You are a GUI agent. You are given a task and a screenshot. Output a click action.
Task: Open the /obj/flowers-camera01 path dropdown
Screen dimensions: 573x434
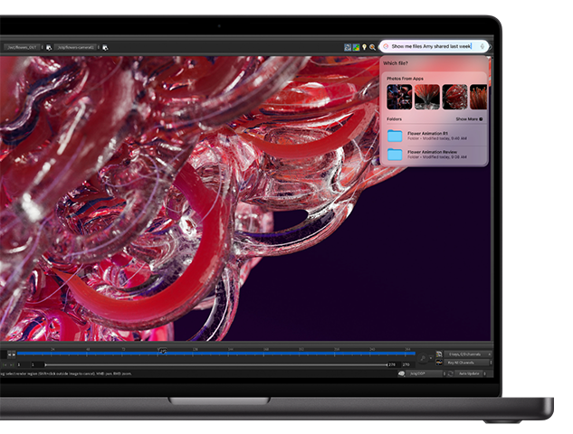(x=76, y=47)
